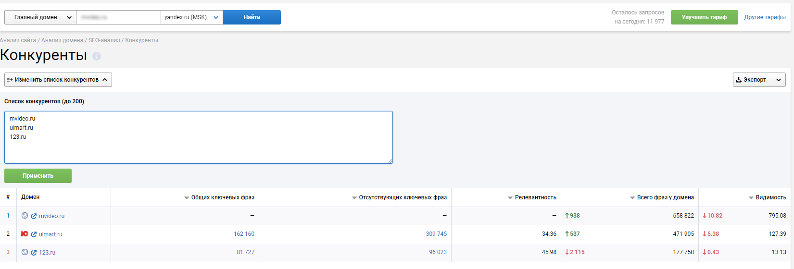Open the Другие тарифы link
The height and width of the screenshot is (269, 794).
tap(765, 17)
